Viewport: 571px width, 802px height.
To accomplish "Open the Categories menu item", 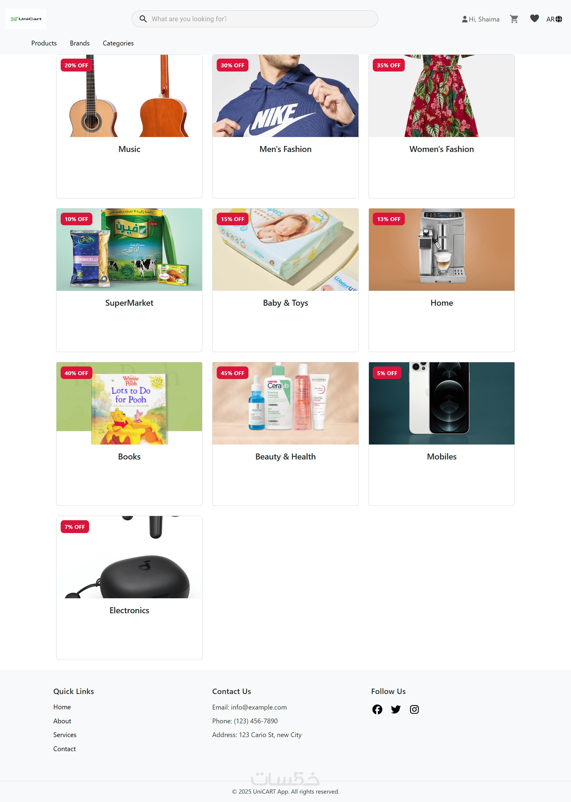I will pyautogui.click(x=118, y=43).
